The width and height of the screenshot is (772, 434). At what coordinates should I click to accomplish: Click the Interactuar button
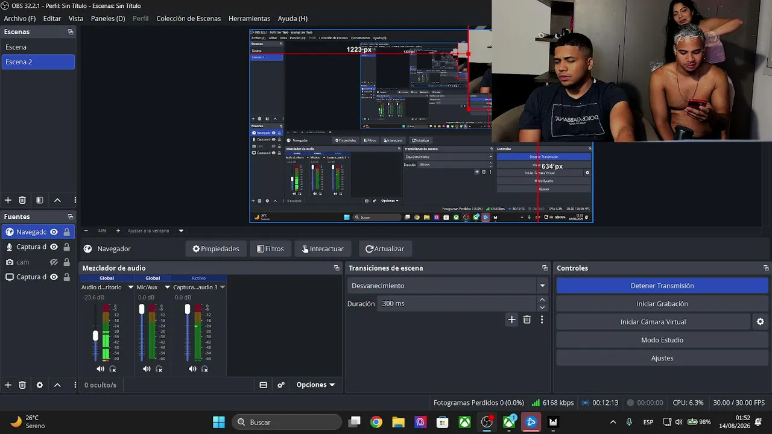click(323, 248)
